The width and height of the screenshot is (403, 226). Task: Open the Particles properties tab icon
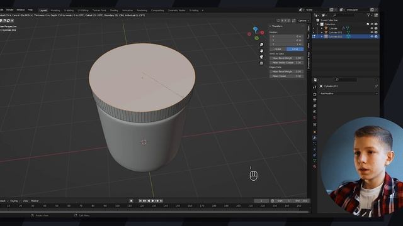click(x=315, y=143)
